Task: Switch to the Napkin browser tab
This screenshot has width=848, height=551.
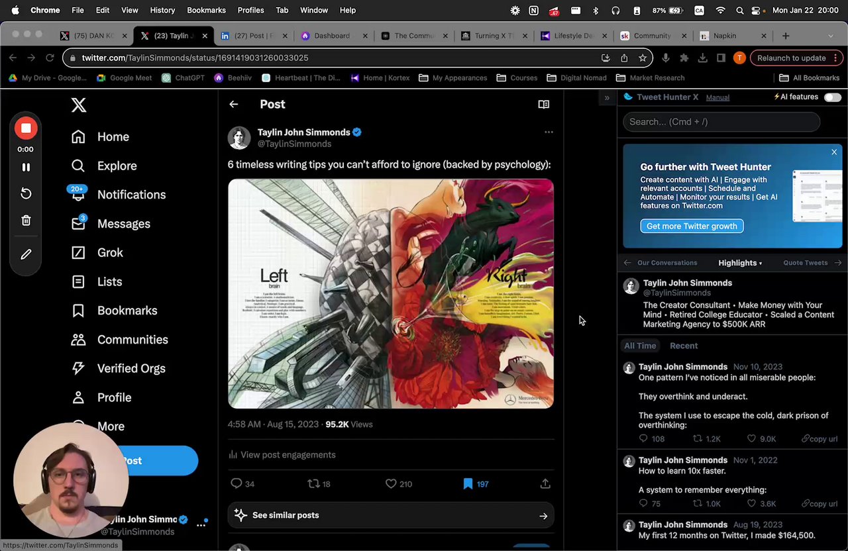Action: point(732,36)
